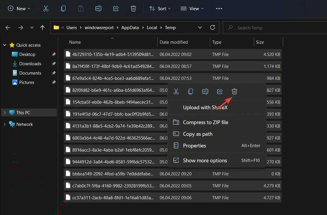Open Properties from the context menu

(x=217, y=146)
